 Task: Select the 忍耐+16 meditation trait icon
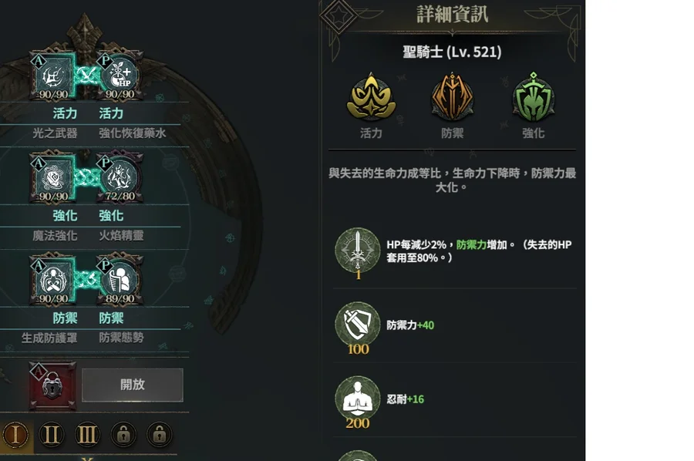[358, 399]
